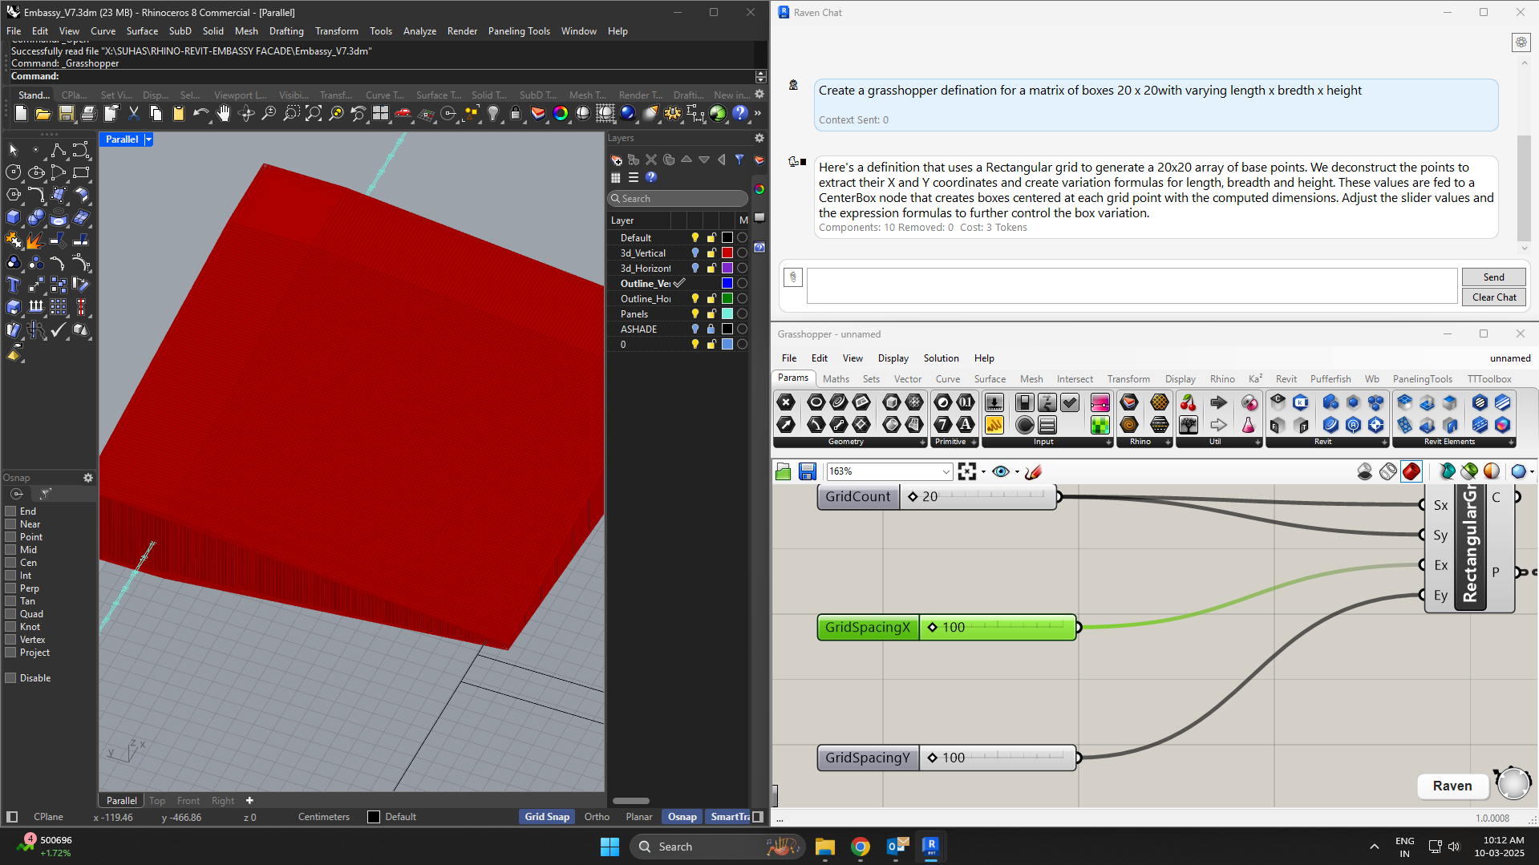Toggle visibility of the Panels layer lightbulb
Screen dimensions: 1539x865
[x=695, y=313]
